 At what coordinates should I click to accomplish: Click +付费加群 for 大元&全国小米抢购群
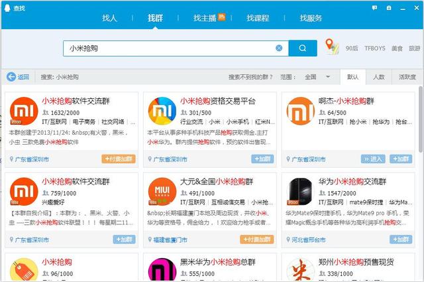(x=257, y=239)
